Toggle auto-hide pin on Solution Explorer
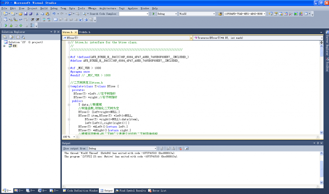329x194 pixels. (x=55, y=32)
